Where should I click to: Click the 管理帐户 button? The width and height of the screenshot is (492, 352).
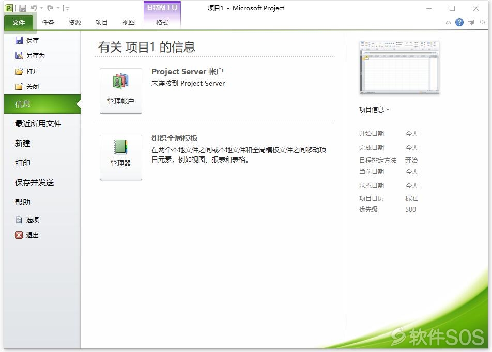point(121,91)
